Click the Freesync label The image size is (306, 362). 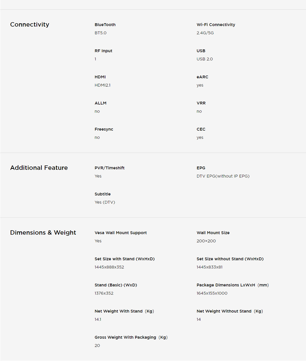(104, 129)
